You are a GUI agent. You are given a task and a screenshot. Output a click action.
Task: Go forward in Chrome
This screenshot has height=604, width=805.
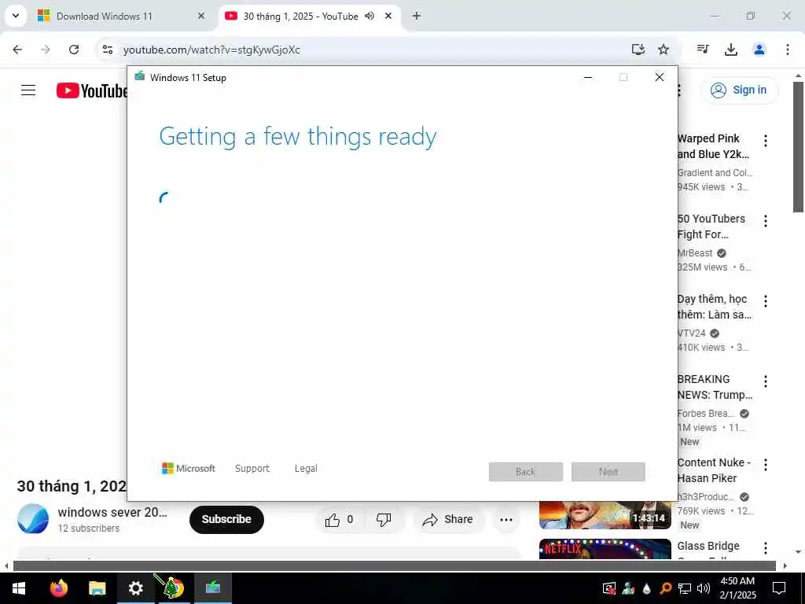coord(46,50)
